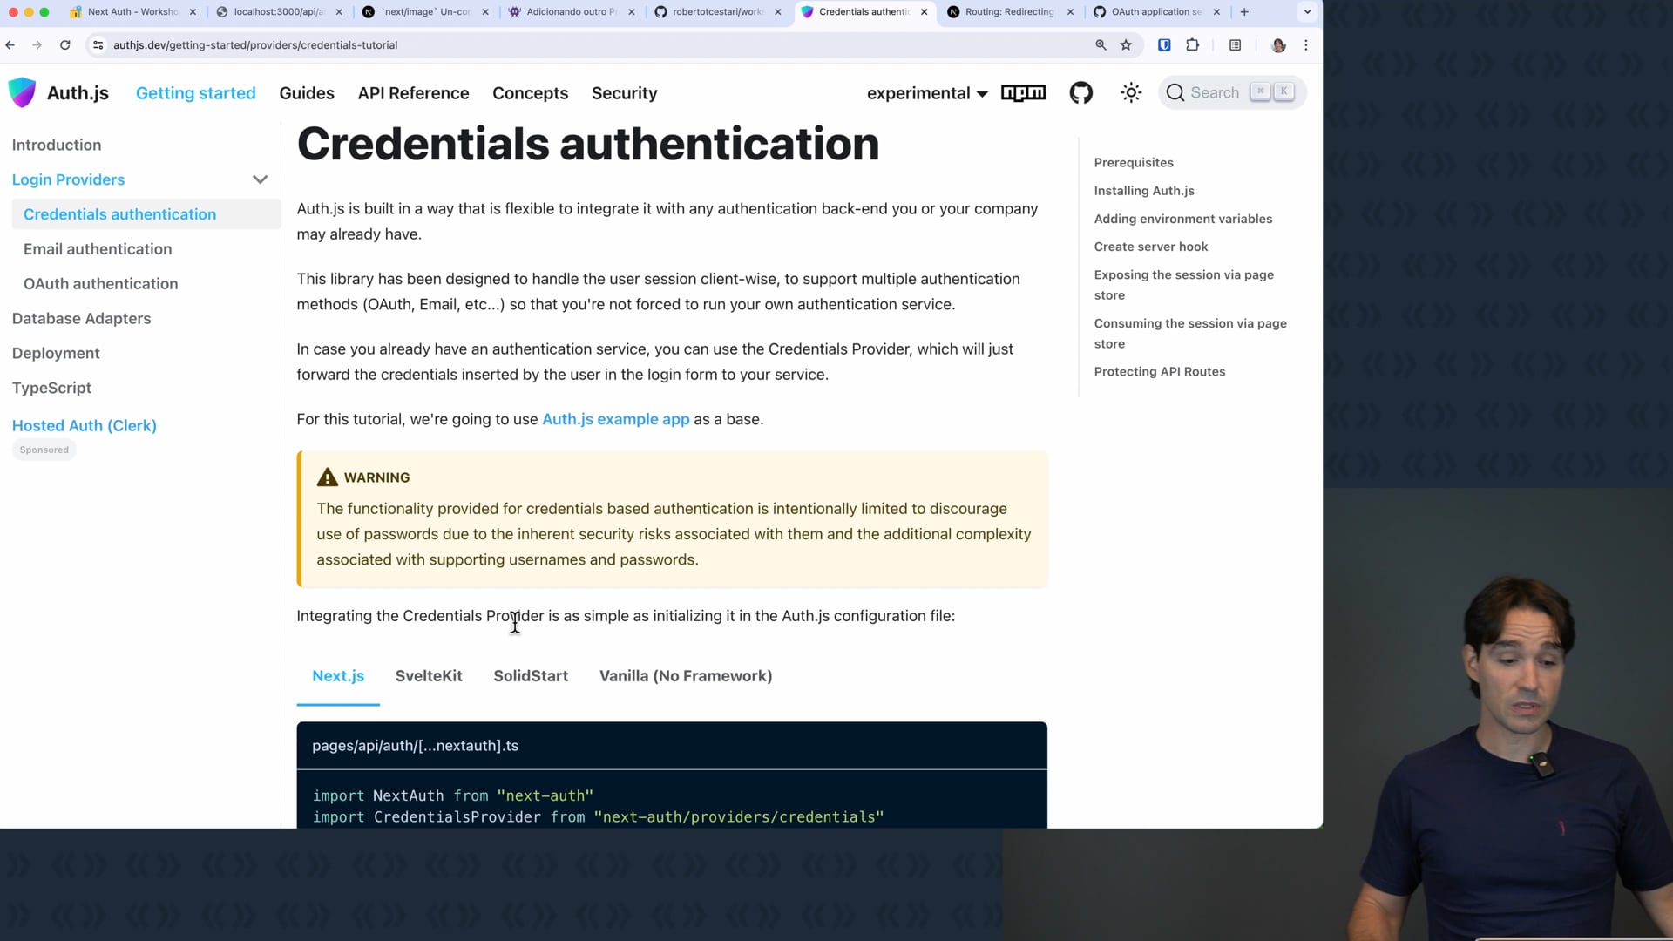The width and height of the screenshot is (1673, 941).
Task: Open the npm package link icon
Action: (1023, 93)
